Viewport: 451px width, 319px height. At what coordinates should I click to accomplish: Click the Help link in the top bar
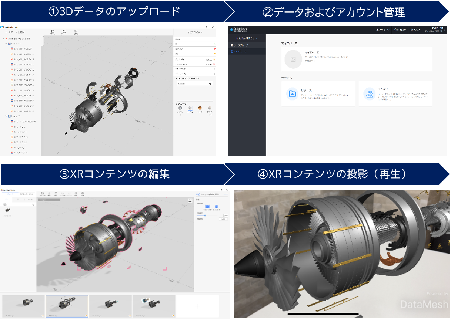(414, 30)
